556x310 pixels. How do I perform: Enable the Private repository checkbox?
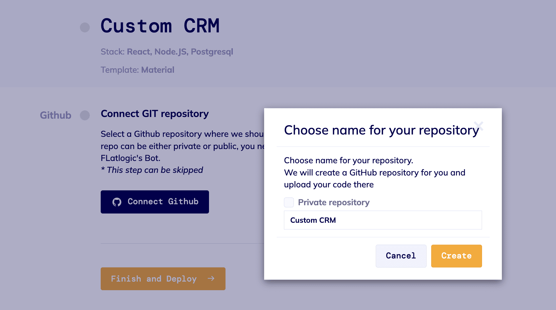coord(289,202)
